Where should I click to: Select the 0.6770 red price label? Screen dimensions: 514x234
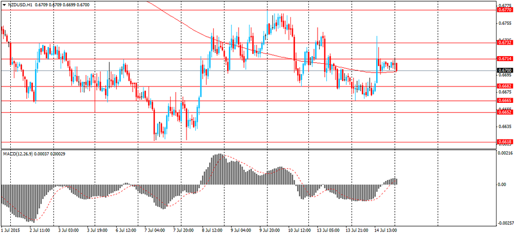[x=504, y=10]
